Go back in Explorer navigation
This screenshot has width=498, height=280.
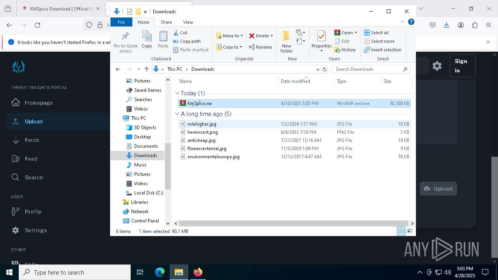coord(118,69)
